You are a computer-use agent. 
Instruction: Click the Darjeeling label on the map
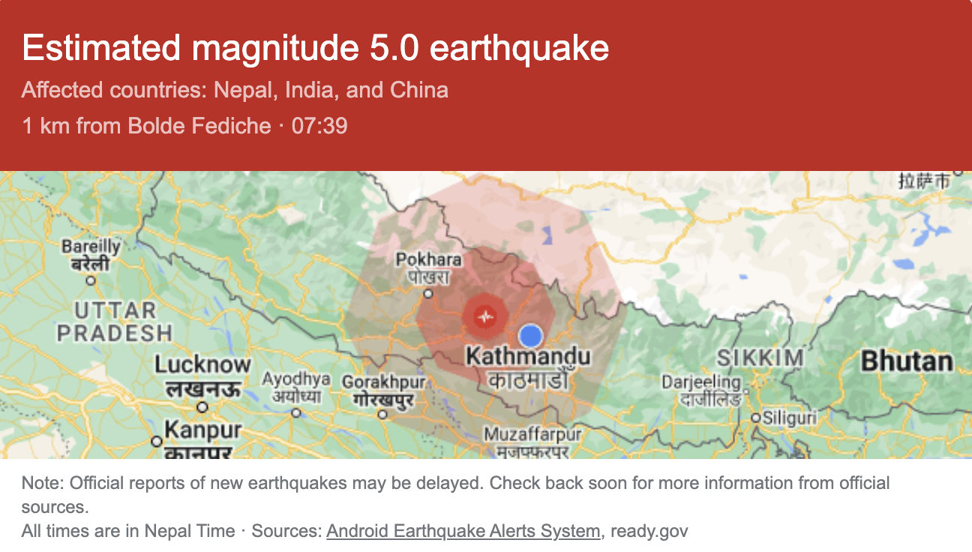(700, 382)
